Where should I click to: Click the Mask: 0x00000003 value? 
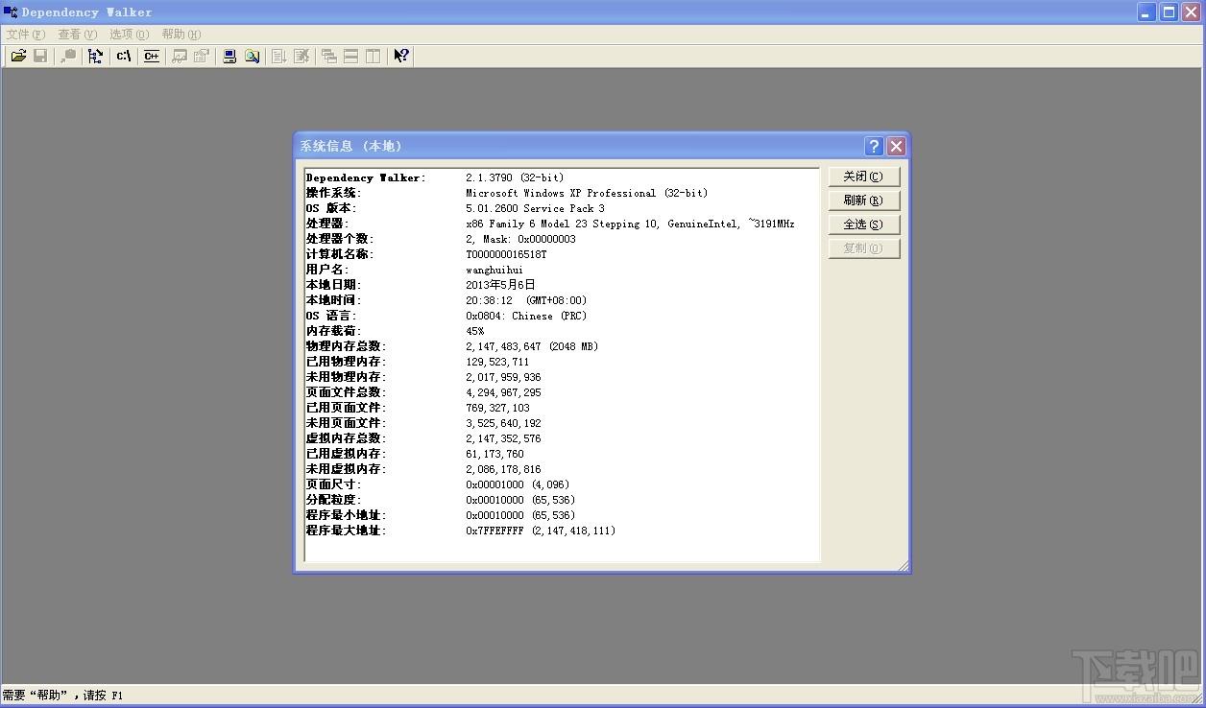pos(531,239)
